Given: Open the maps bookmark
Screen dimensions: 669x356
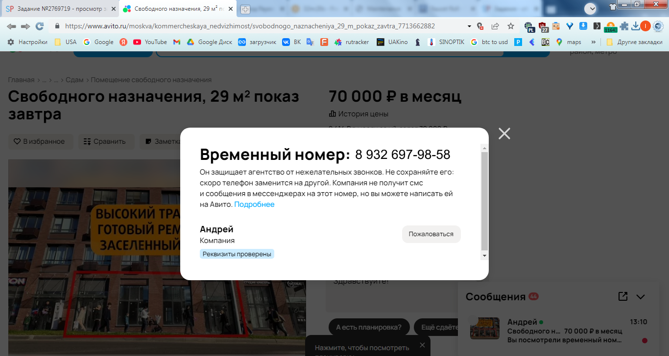Looking at the screenshot, I should coord(568,42).
